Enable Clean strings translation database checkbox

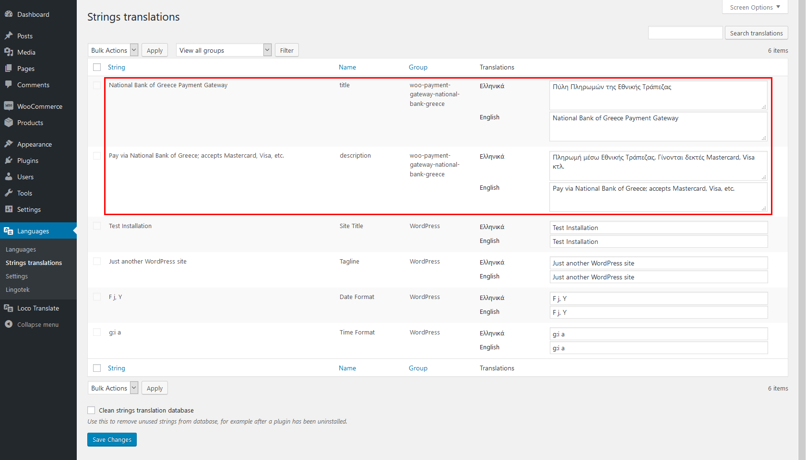(91, 410)
